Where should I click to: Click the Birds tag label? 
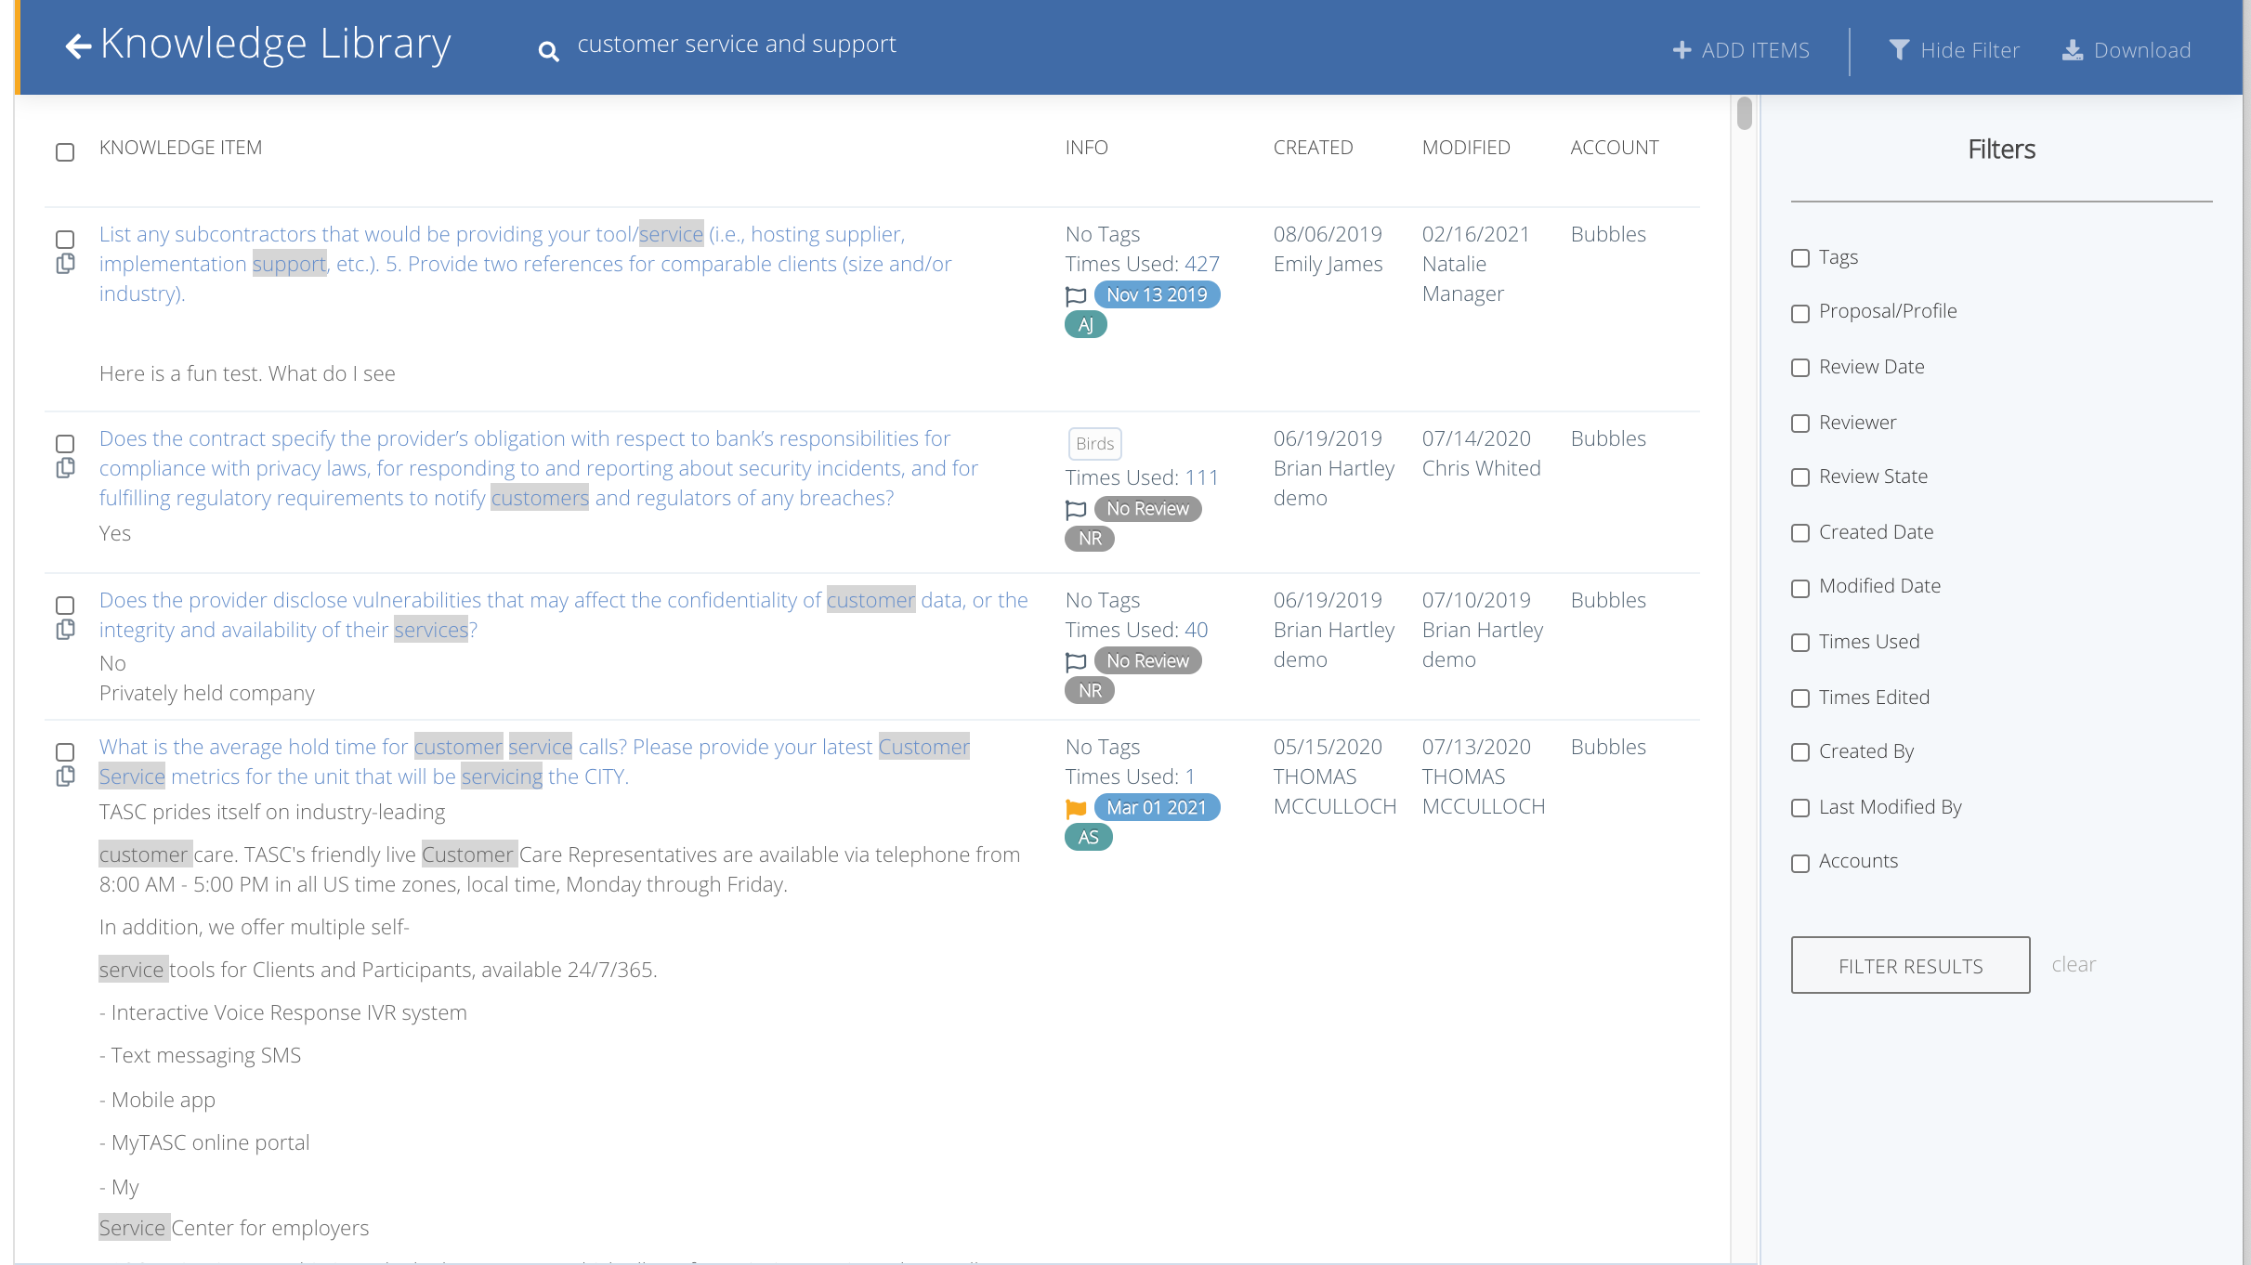[1094, 444]
